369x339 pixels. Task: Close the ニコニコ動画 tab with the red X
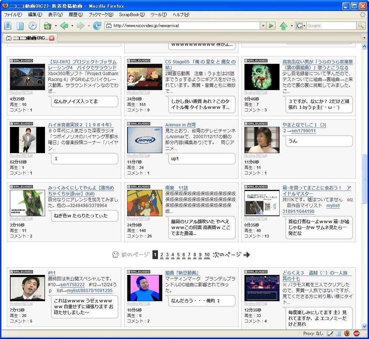click(x=52, y=38)
